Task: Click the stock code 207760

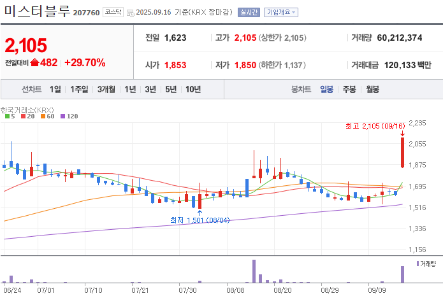Action: pos(87,13)
